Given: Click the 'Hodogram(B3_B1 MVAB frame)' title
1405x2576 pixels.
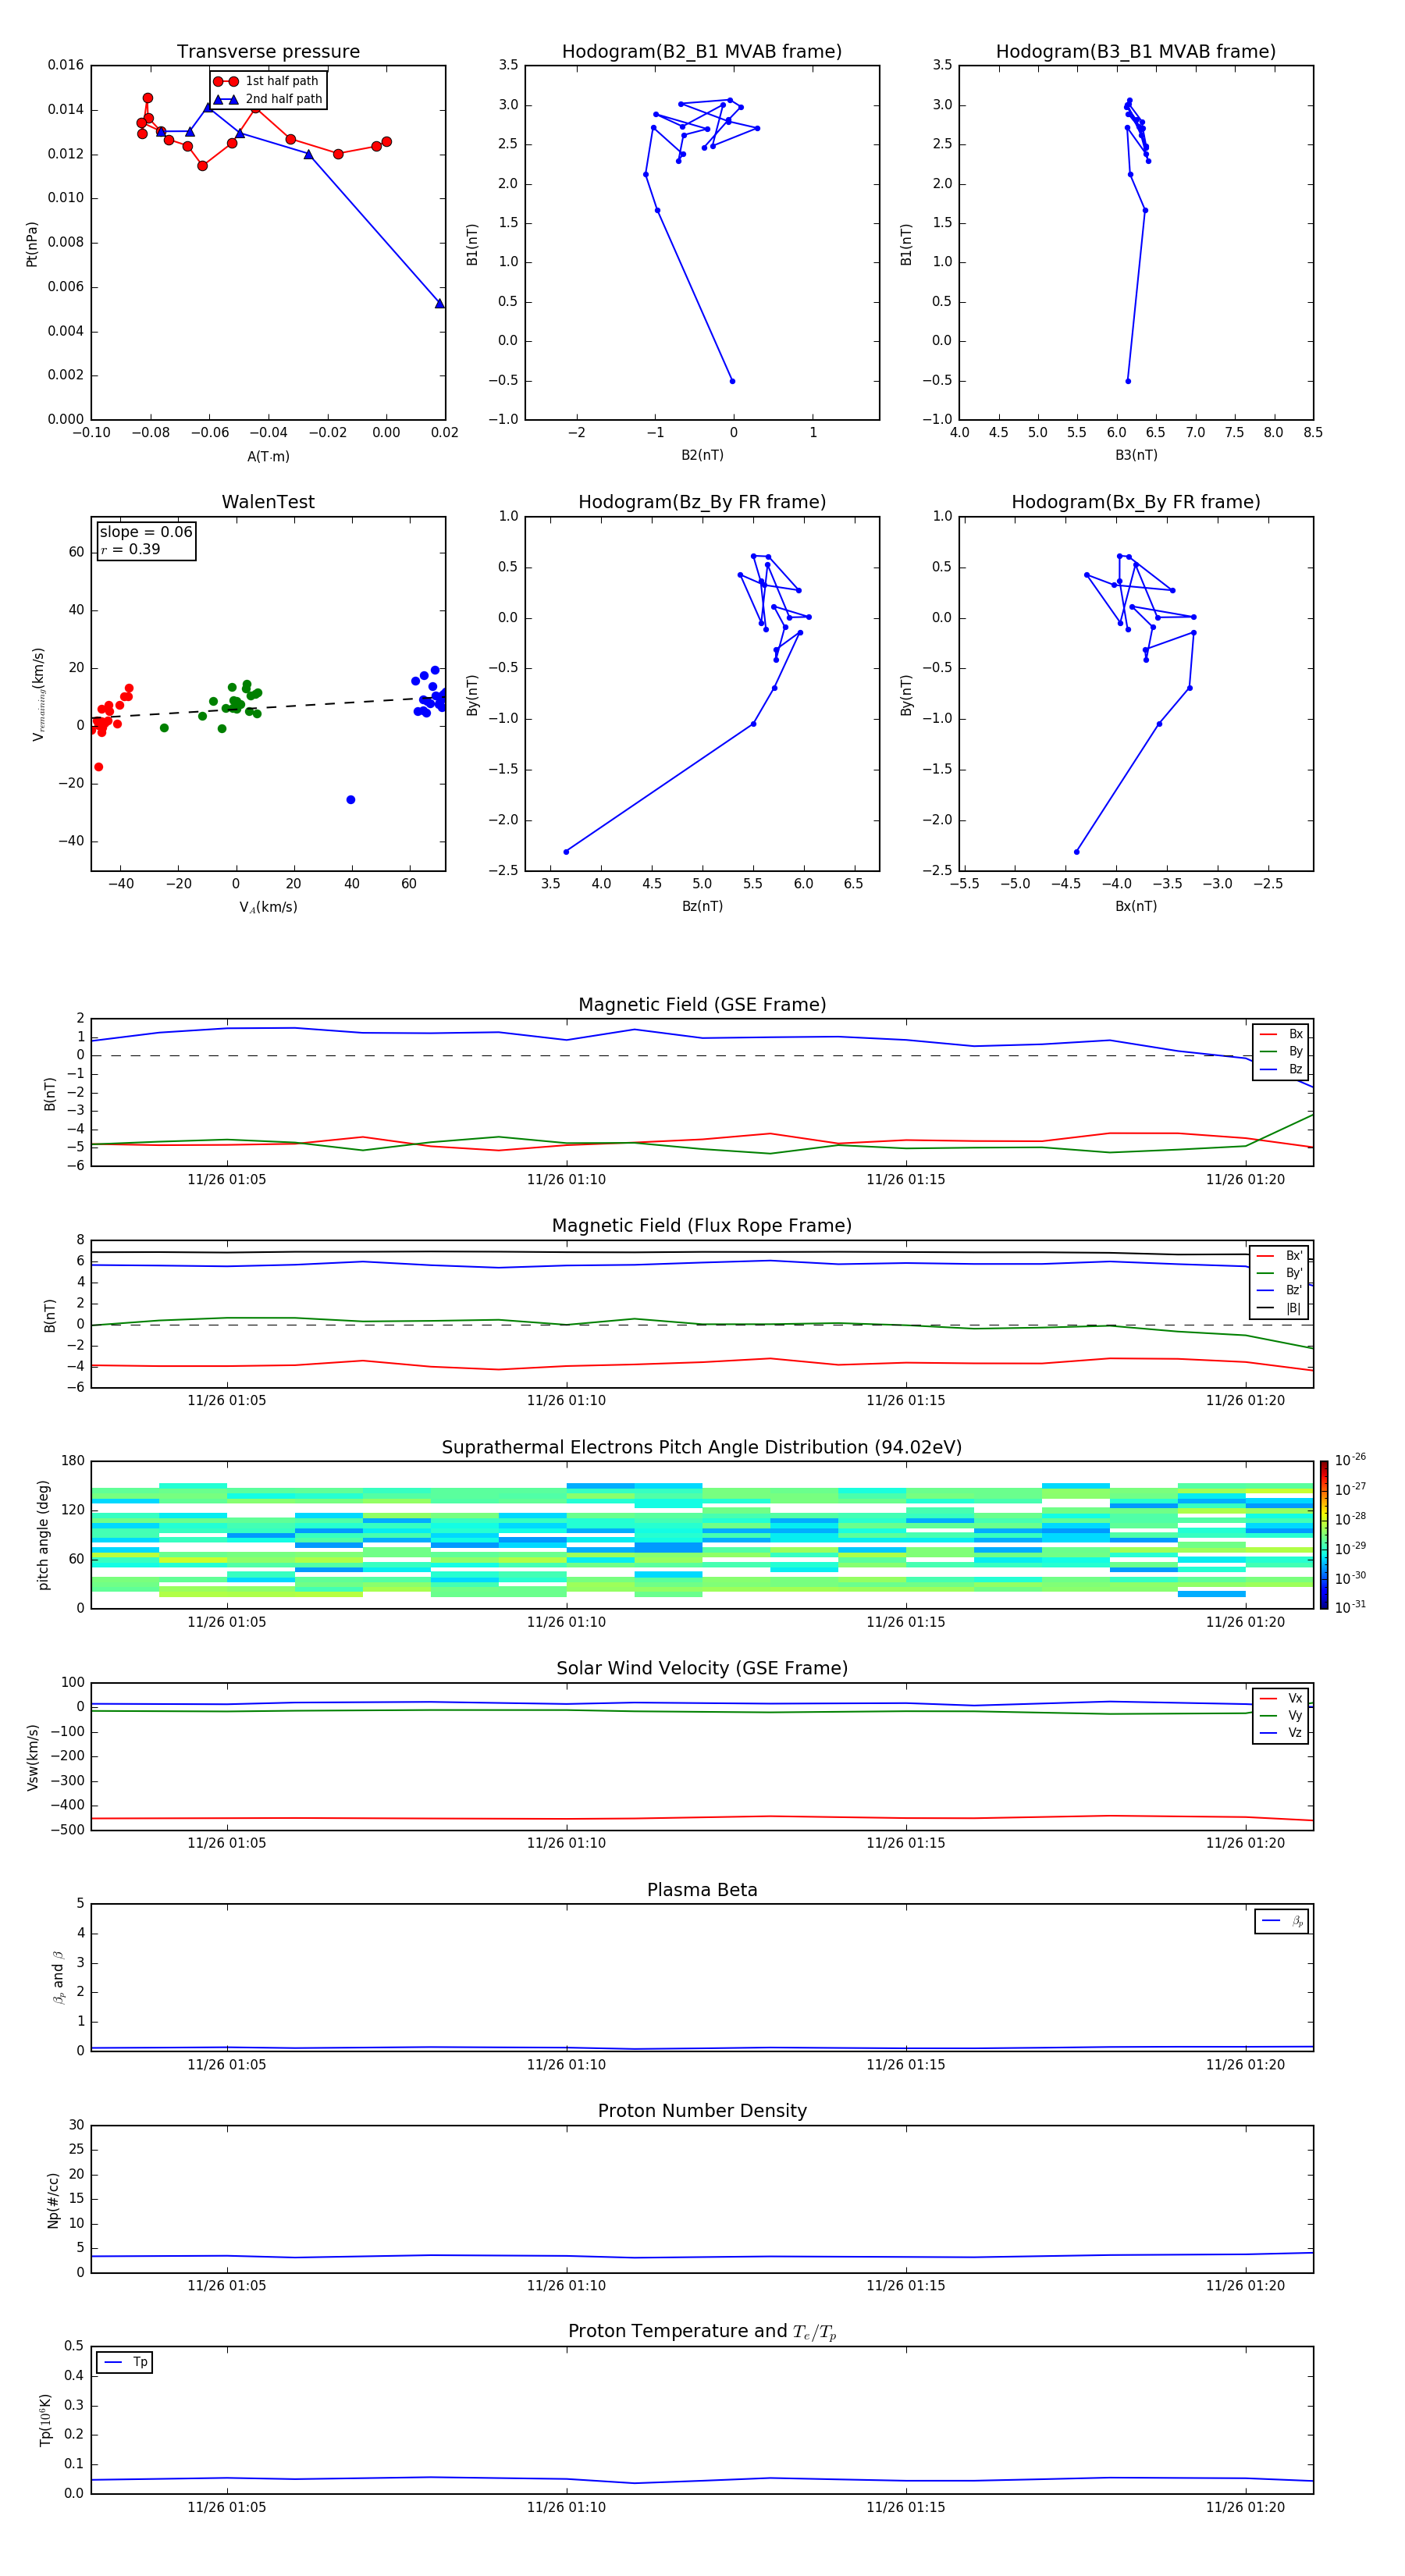Looking at the screenshot, I should click(x=1136, y=52).
